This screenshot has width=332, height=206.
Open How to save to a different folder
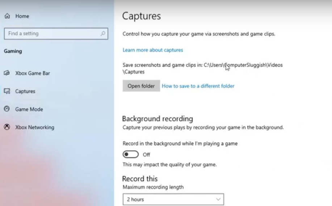(198, 86)
